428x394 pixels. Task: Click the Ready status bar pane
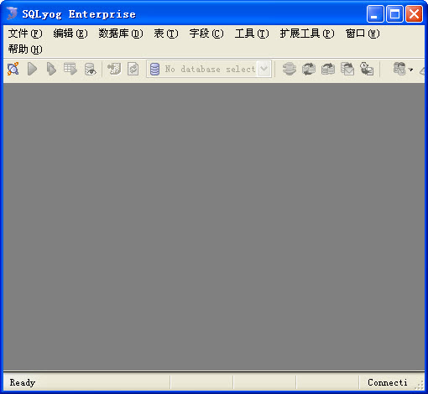(x=86, y=382)
